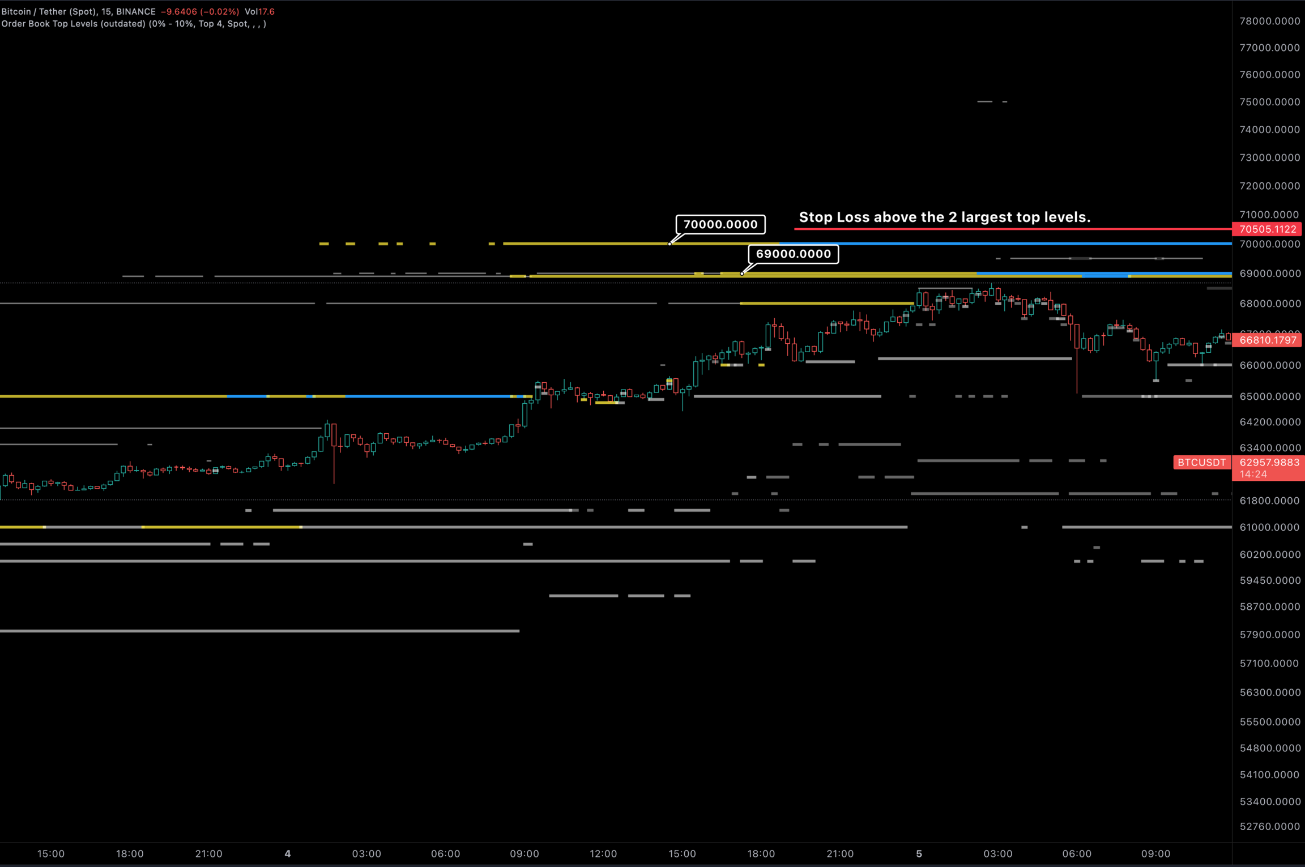Viewport: 1305px width, 867px height.
Task: Click the 75000.0000 price axis label
Action: pos(1269,102)
